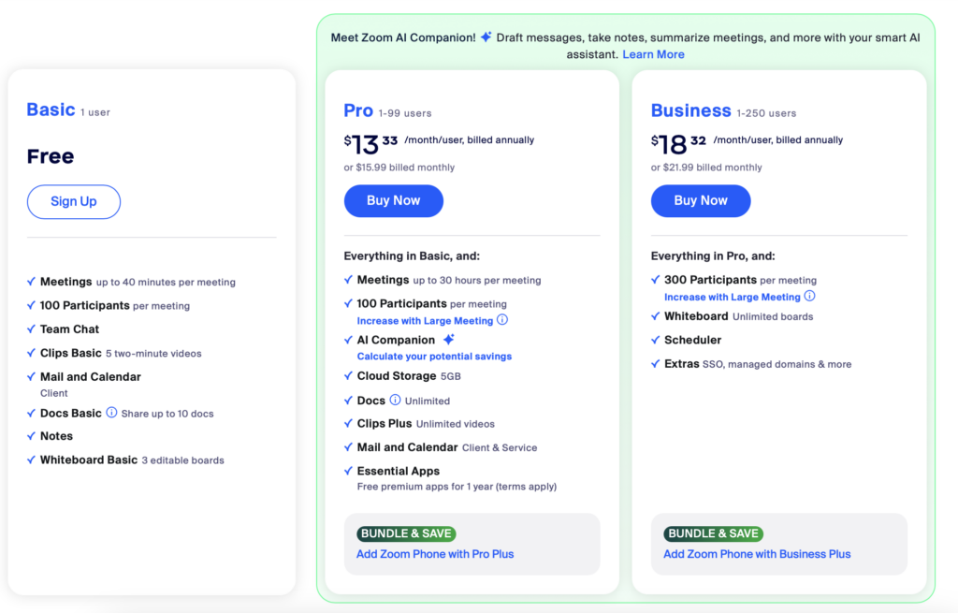
Task: Click Buy Now under the Pro plan
Action: [393, 200]
